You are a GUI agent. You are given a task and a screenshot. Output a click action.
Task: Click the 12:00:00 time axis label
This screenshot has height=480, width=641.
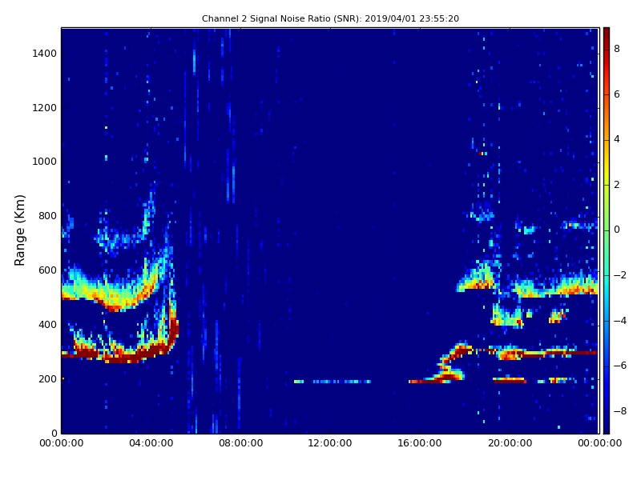coord(330,443)
